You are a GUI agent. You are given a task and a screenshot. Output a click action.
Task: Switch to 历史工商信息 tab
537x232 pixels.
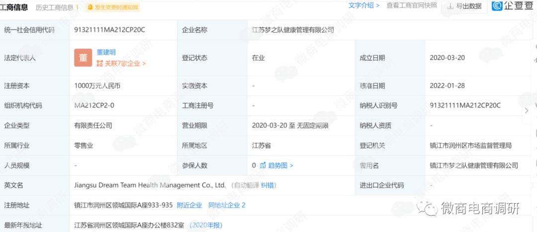[57, 7]
